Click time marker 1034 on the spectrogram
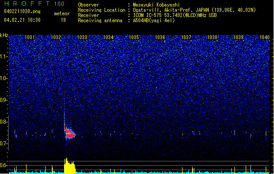The image size is (274, 174). [108, 37]
